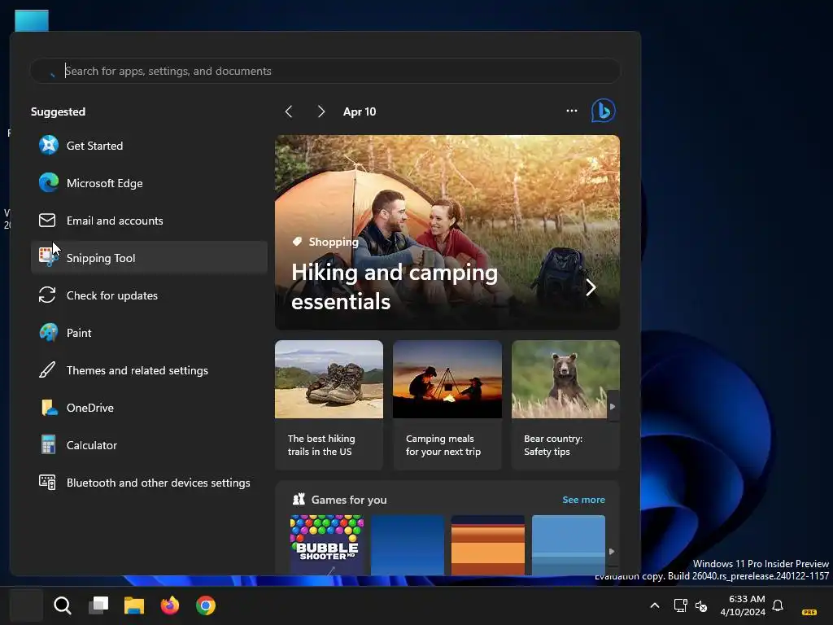
Task: Open the OneDrive cloud folder icon
Action: [49, 408]
